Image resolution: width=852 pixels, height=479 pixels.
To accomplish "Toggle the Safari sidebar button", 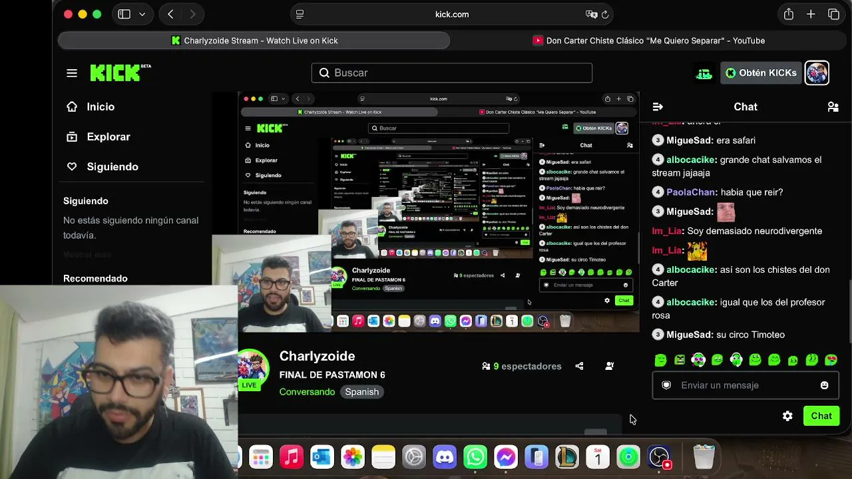I will [x=124, y=14].
